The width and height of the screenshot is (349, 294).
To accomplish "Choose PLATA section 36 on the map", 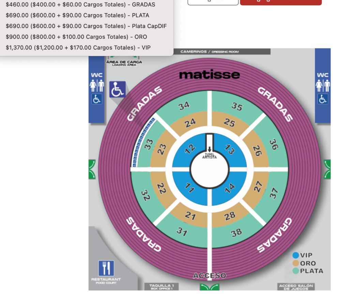I will pyautogui.click(x=274, y=145).
